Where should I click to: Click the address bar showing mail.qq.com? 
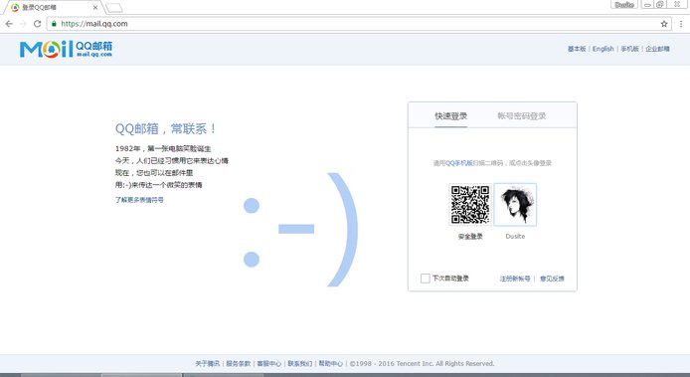359,24
